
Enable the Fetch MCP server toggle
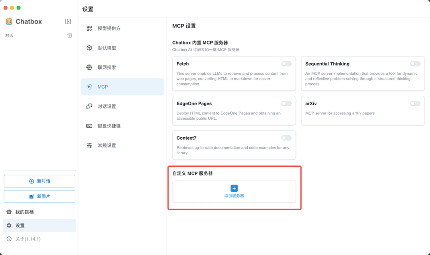click(x=286, y=64)
